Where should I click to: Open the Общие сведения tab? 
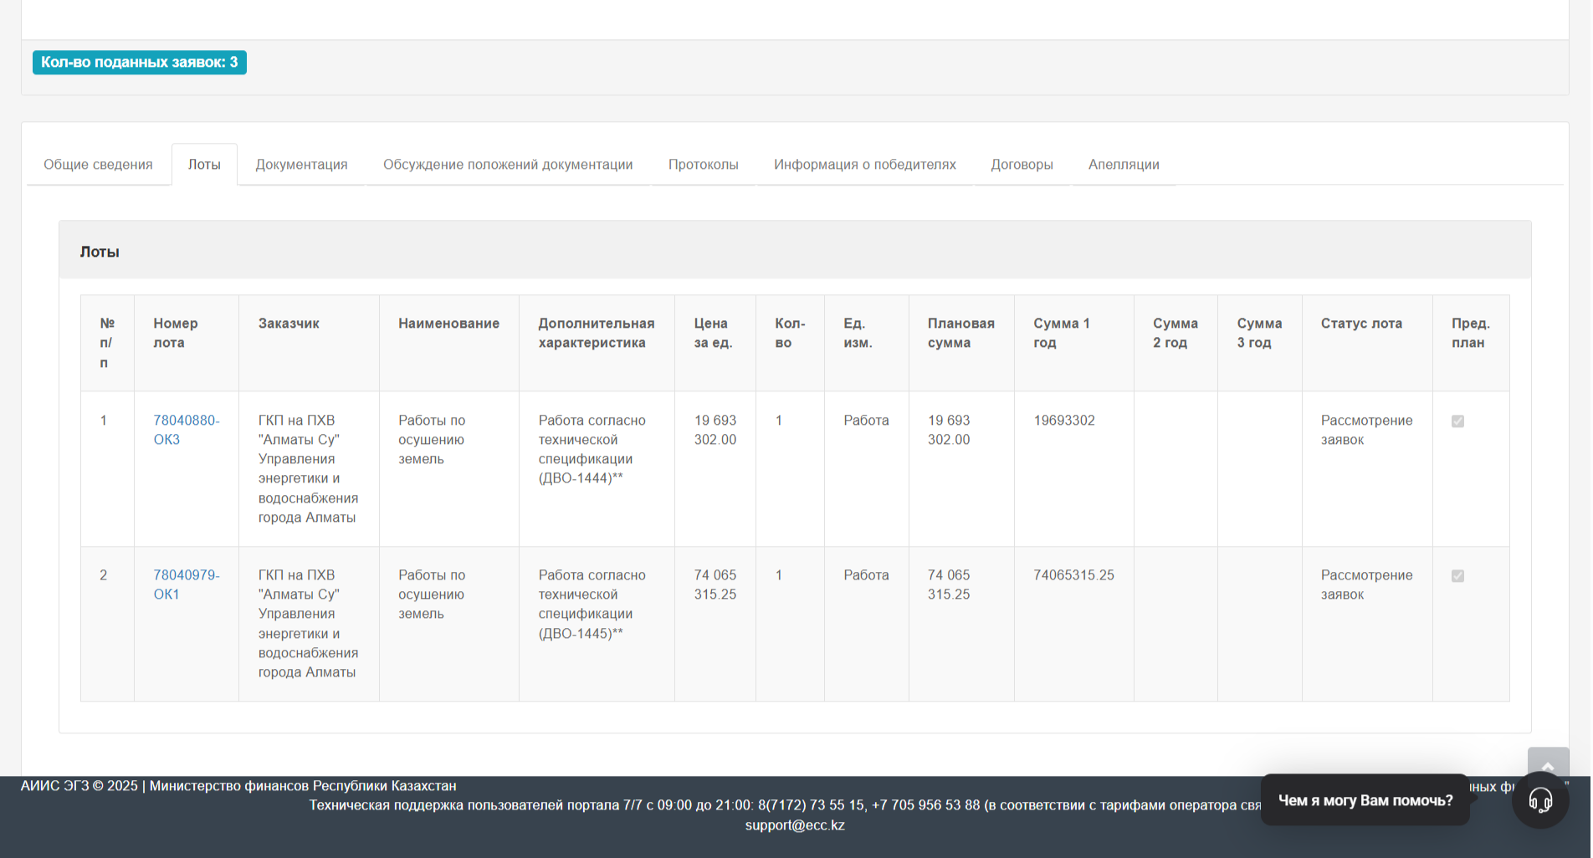(x=98, y=165)
